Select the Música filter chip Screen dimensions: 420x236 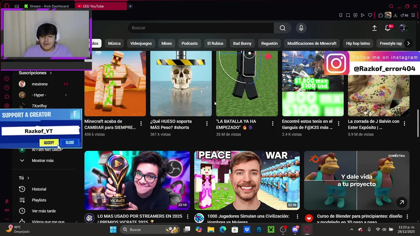(114, 43)
